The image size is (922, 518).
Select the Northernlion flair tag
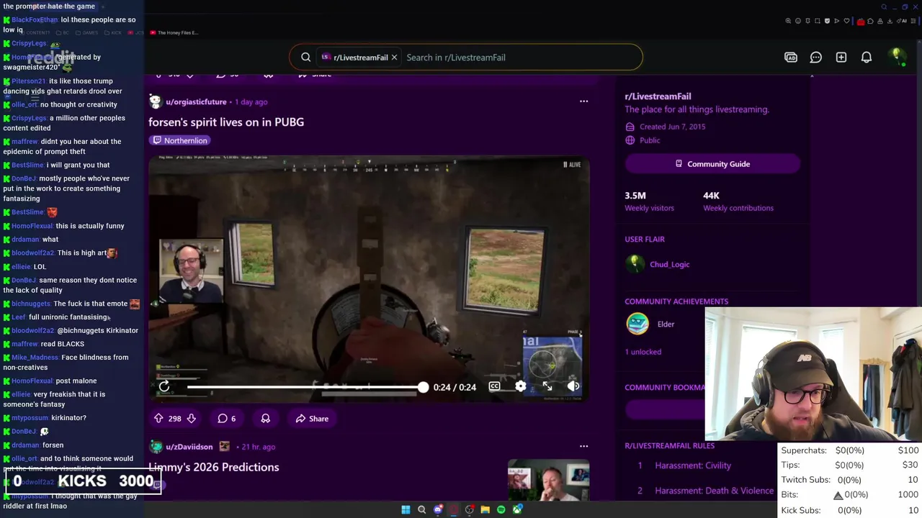tap(180, 140)
